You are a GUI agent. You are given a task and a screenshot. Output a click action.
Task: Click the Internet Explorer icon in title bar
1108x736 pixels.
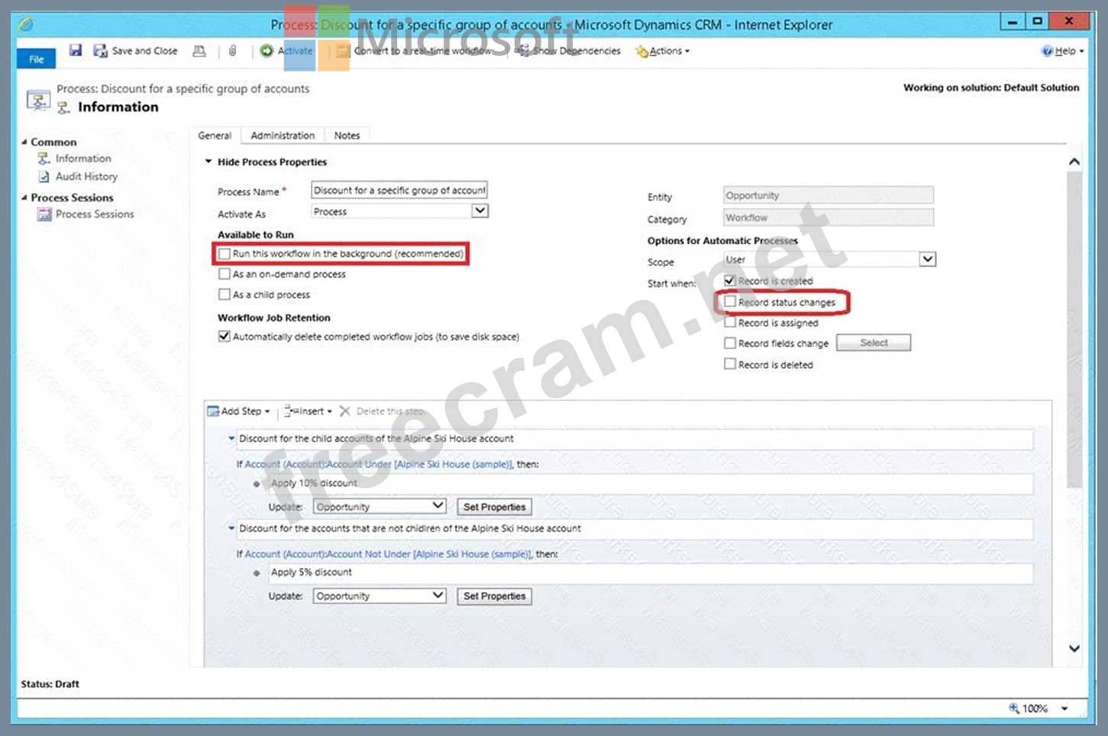pyautogui.click(x=26, y=24)
